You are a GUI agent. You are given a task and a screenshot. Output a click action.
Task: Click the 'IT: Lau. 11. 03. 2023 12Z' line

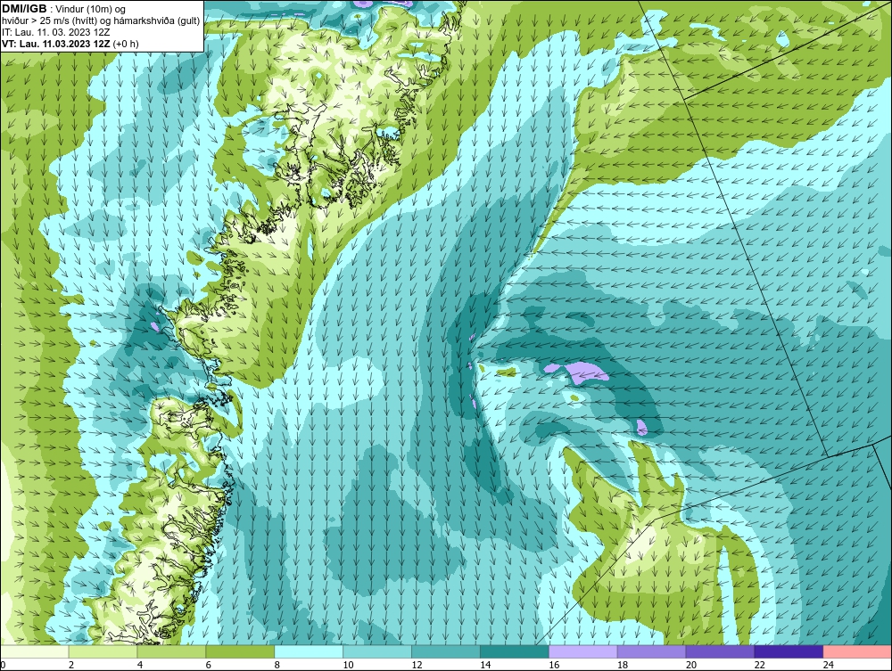pyautogui.click(x=55, y=32)
